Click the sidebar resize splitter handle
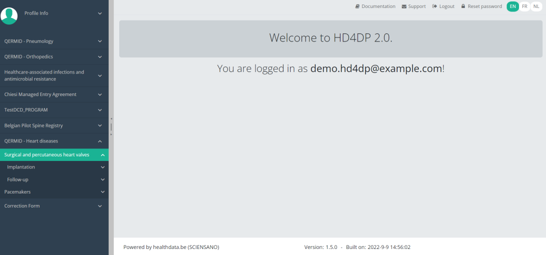The image size is (546, 255). (x=111, y=126)
